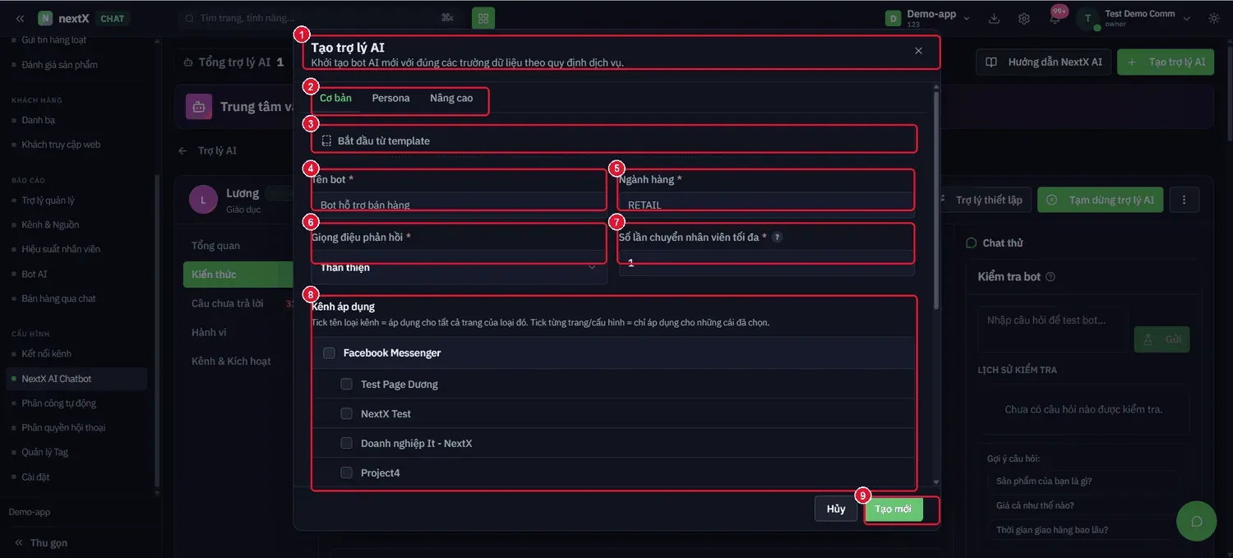Click the T user avatar

[x=1088, y=18]
